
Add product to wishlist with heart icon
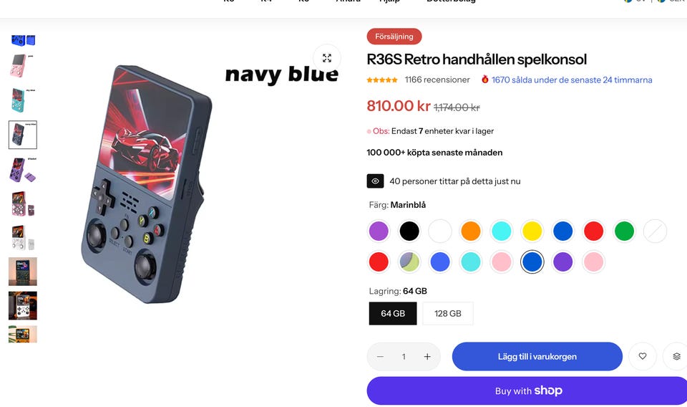[643, 356]
